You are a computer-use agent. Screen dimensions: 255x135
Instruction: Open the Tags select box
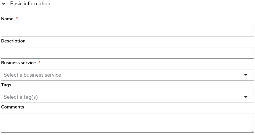127,97
